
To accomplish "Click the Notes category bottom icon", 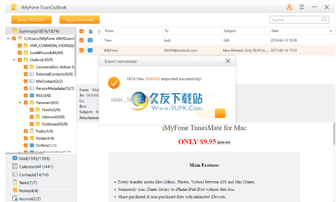I will click(x=15, y=190).
